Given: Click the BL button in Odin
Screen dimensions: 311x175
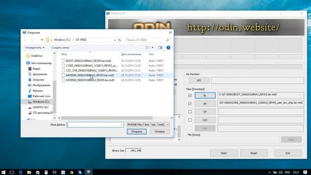Looking at the screenshot, I should (205, 95).
